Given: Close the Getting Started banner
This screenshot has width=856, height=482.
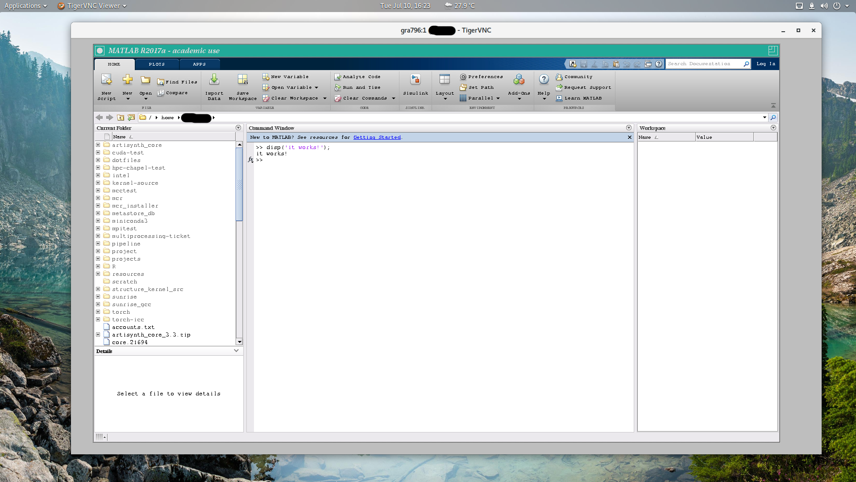Looking at the screenshot, I should click(x=630, y=137).
